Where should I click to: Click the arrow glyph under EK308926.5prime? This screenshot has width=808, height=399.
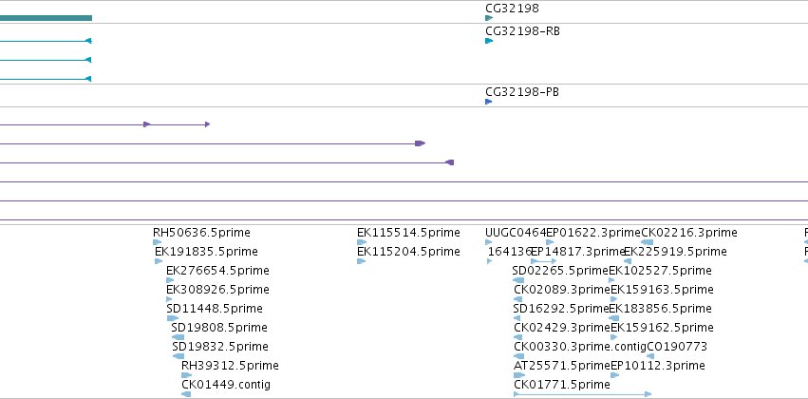coord(170,299)
